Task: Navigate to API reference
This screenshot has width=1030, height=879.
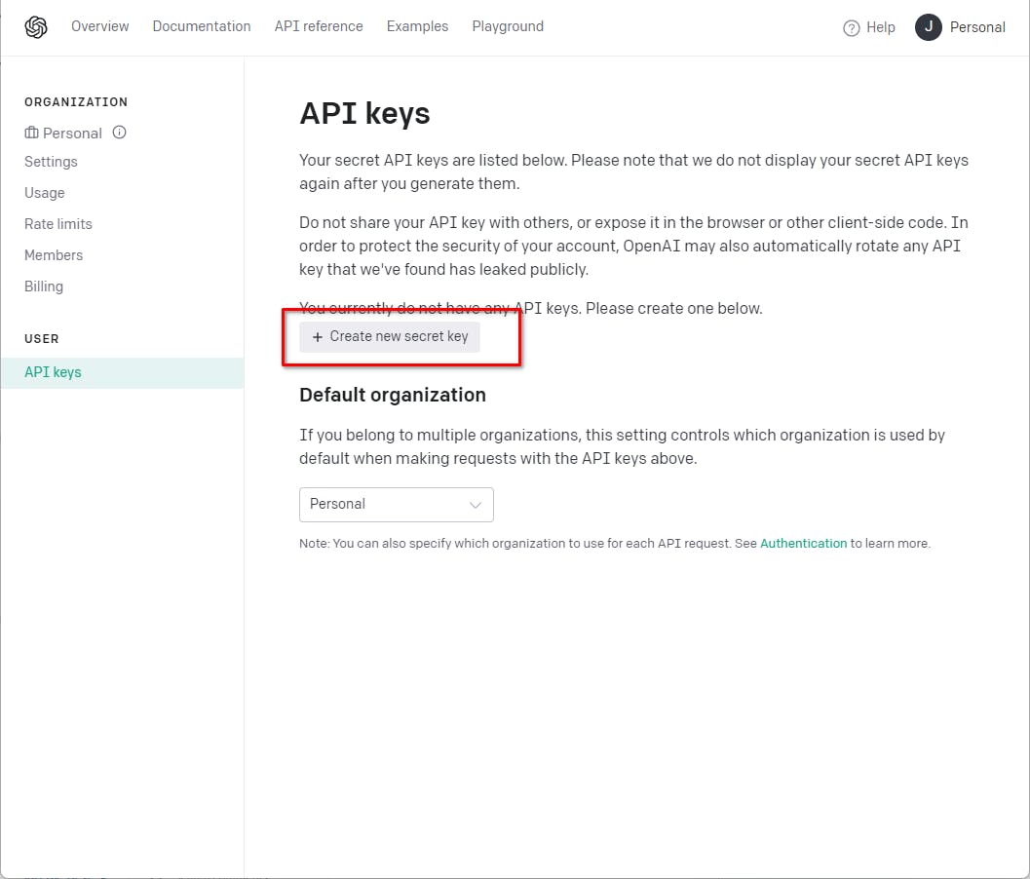Action: tap(319, 26)
